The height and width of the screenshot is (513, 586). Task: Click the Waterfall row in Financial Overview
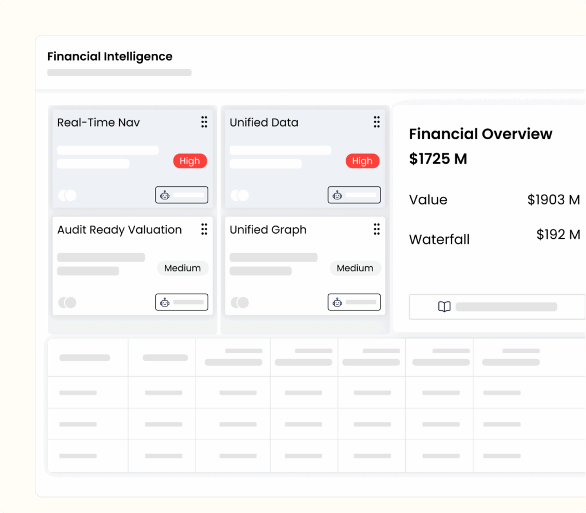pos(439,239)
